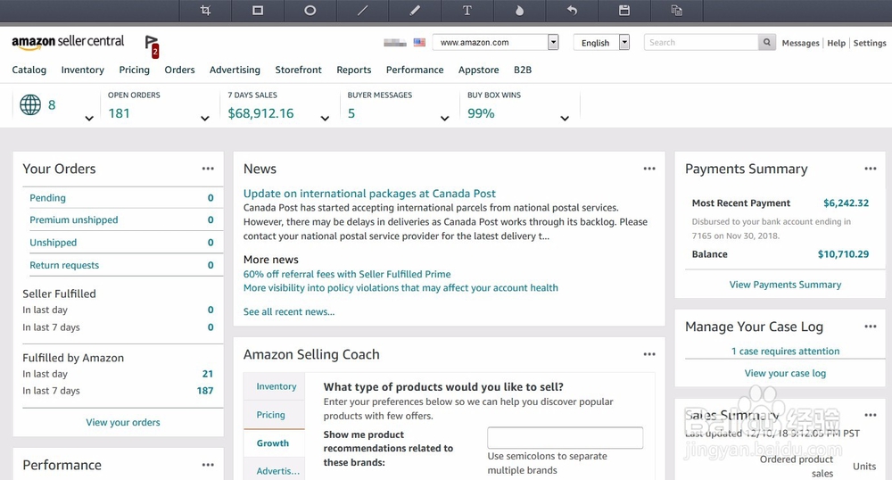The height and width of the screenshot is (480, 892).
Task: Open the English language dropdown
Action: pos(601,42)
